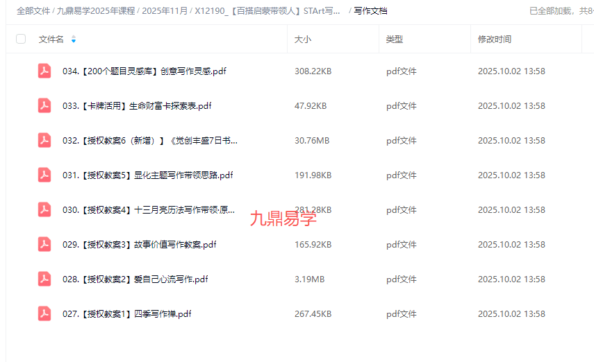Click the PDF icon for file 033 生命财富卡探索表

[x=44, y=105]
